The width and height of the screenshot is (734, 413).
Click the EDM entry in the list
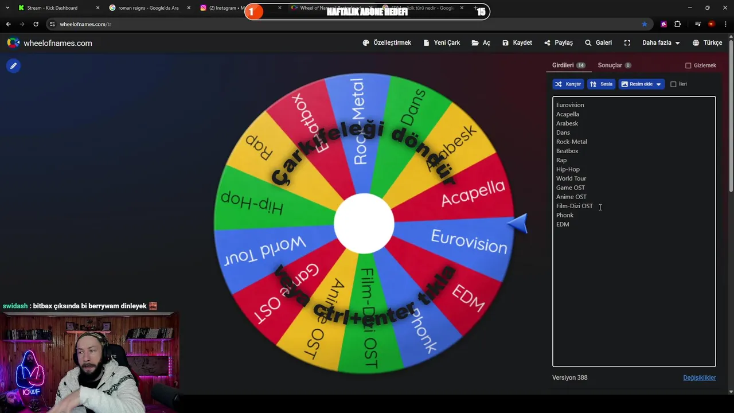point(562,224)
